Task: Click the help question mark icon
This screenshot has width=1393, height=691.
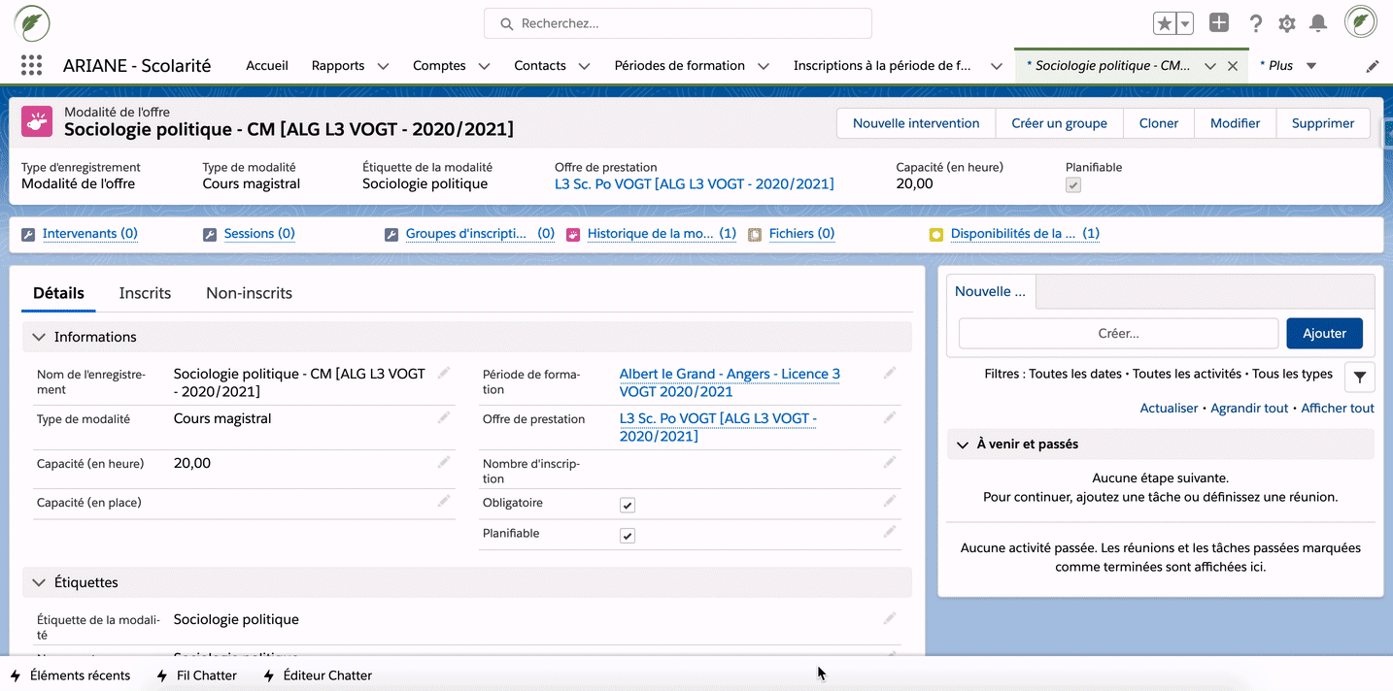Action: (1256, 23)
